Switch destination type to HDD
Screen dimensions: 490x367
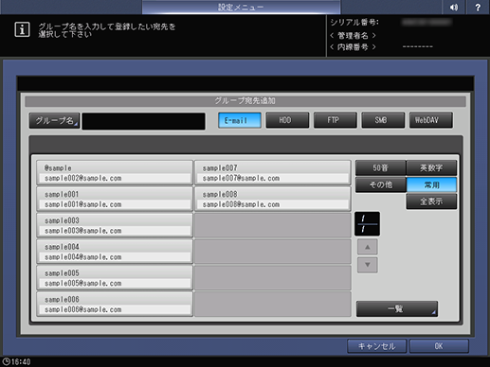tap(287, 120)
